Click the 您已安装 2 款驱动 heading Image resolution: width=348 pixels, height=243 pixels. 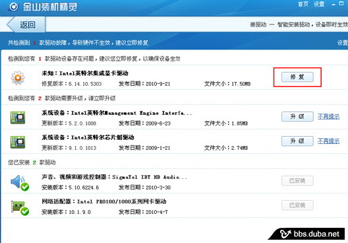(32, 162)
